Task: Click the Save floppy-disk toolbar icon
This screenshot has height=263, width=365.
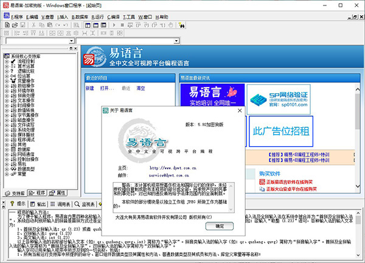Action: tap(23, 25)
